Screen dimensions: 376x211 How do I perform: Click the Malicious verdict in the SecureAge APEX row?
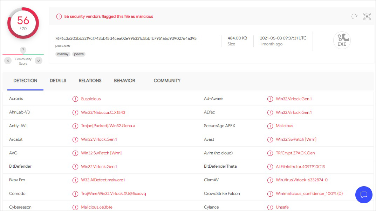(x=285, y=126)
